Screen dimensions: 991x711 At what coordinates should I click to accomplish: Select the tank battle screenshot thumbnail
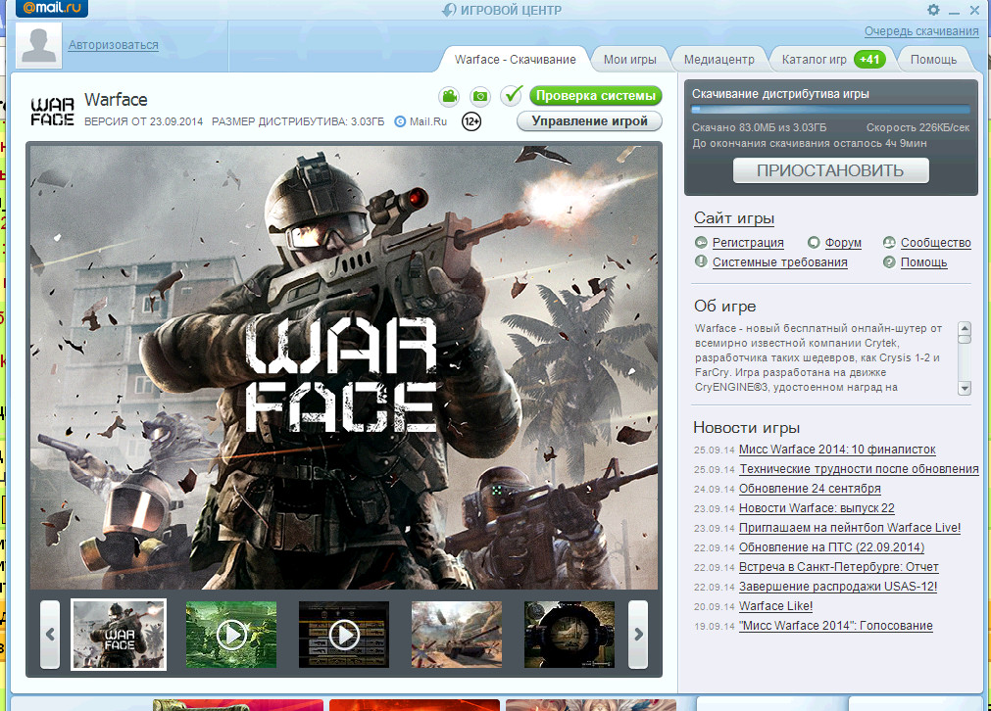coord(457,634)
